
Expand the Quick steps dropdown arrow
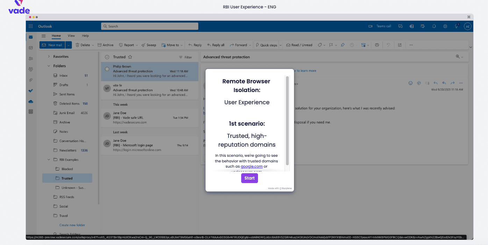pyautogui.click(x=280, y=45)
